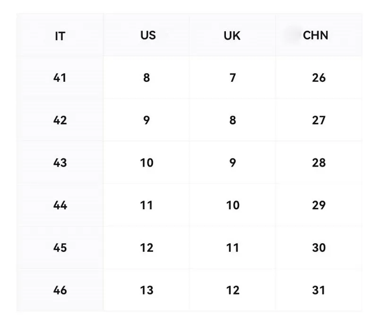Click UK size 12 in row 46

click(232, 290)
